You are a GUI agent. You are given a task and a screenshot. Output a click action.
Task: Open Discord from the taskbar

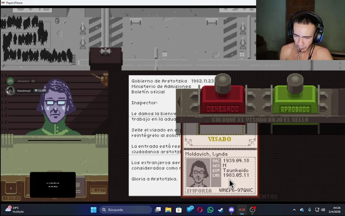pos(231,210)
